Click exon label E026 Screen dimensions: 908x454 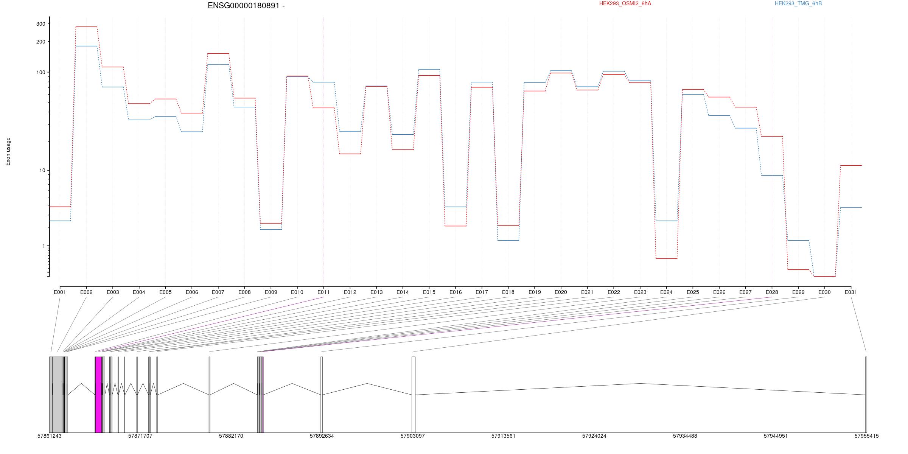719,292
